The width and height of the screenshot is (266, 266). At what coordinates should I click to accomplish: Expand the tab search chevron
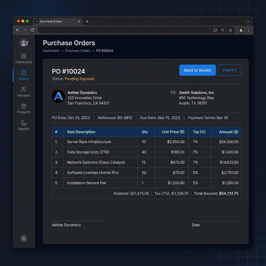pos(248,21)
